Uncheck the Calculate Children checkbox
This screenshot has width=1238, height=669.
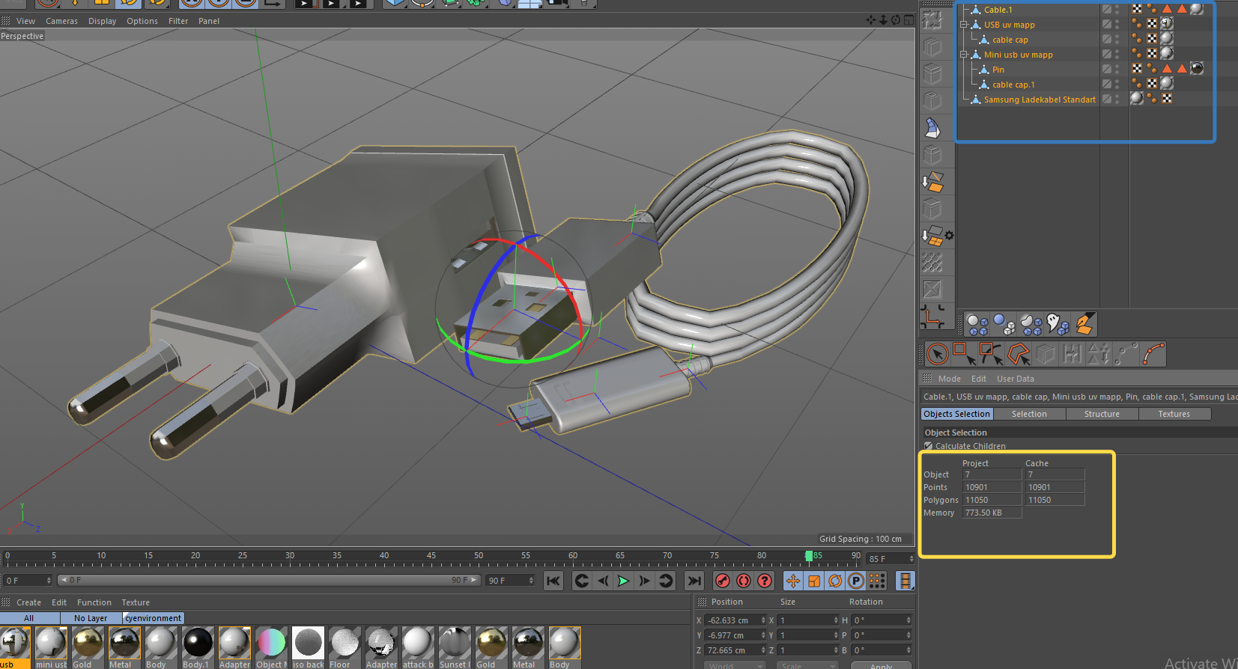pyautogui.click(x=929, y=446)
